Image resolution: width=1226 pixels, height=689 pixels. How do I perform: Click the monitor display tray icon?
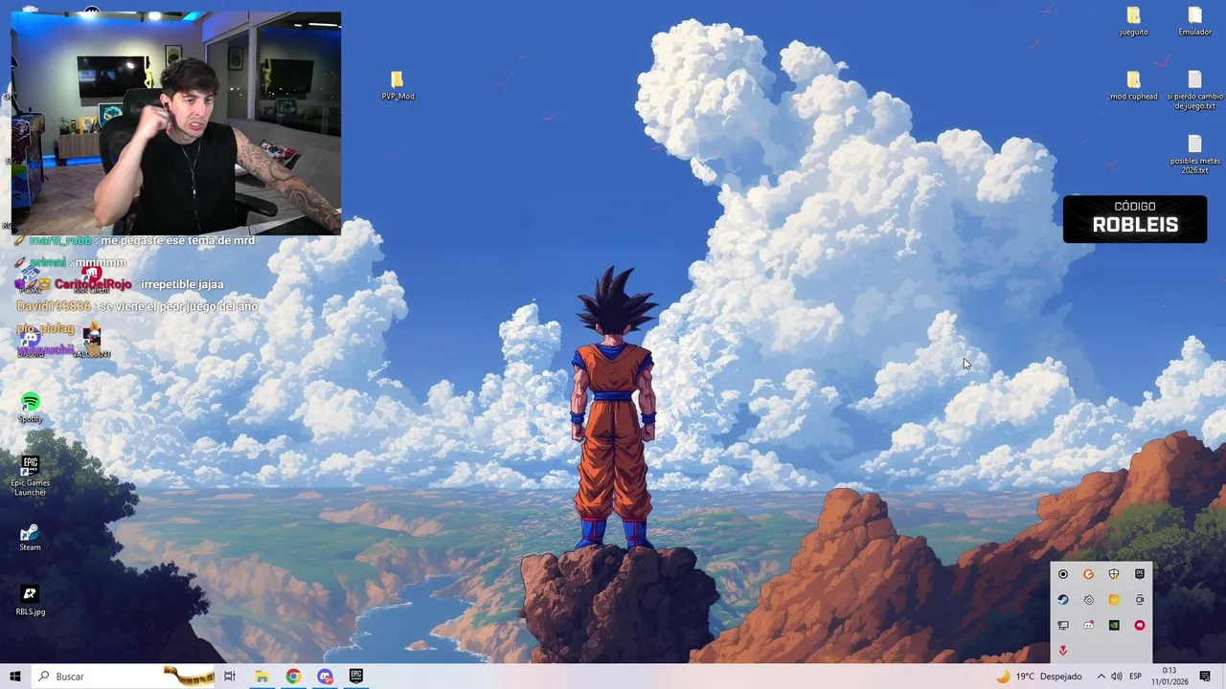click(x=1063, y=625)
